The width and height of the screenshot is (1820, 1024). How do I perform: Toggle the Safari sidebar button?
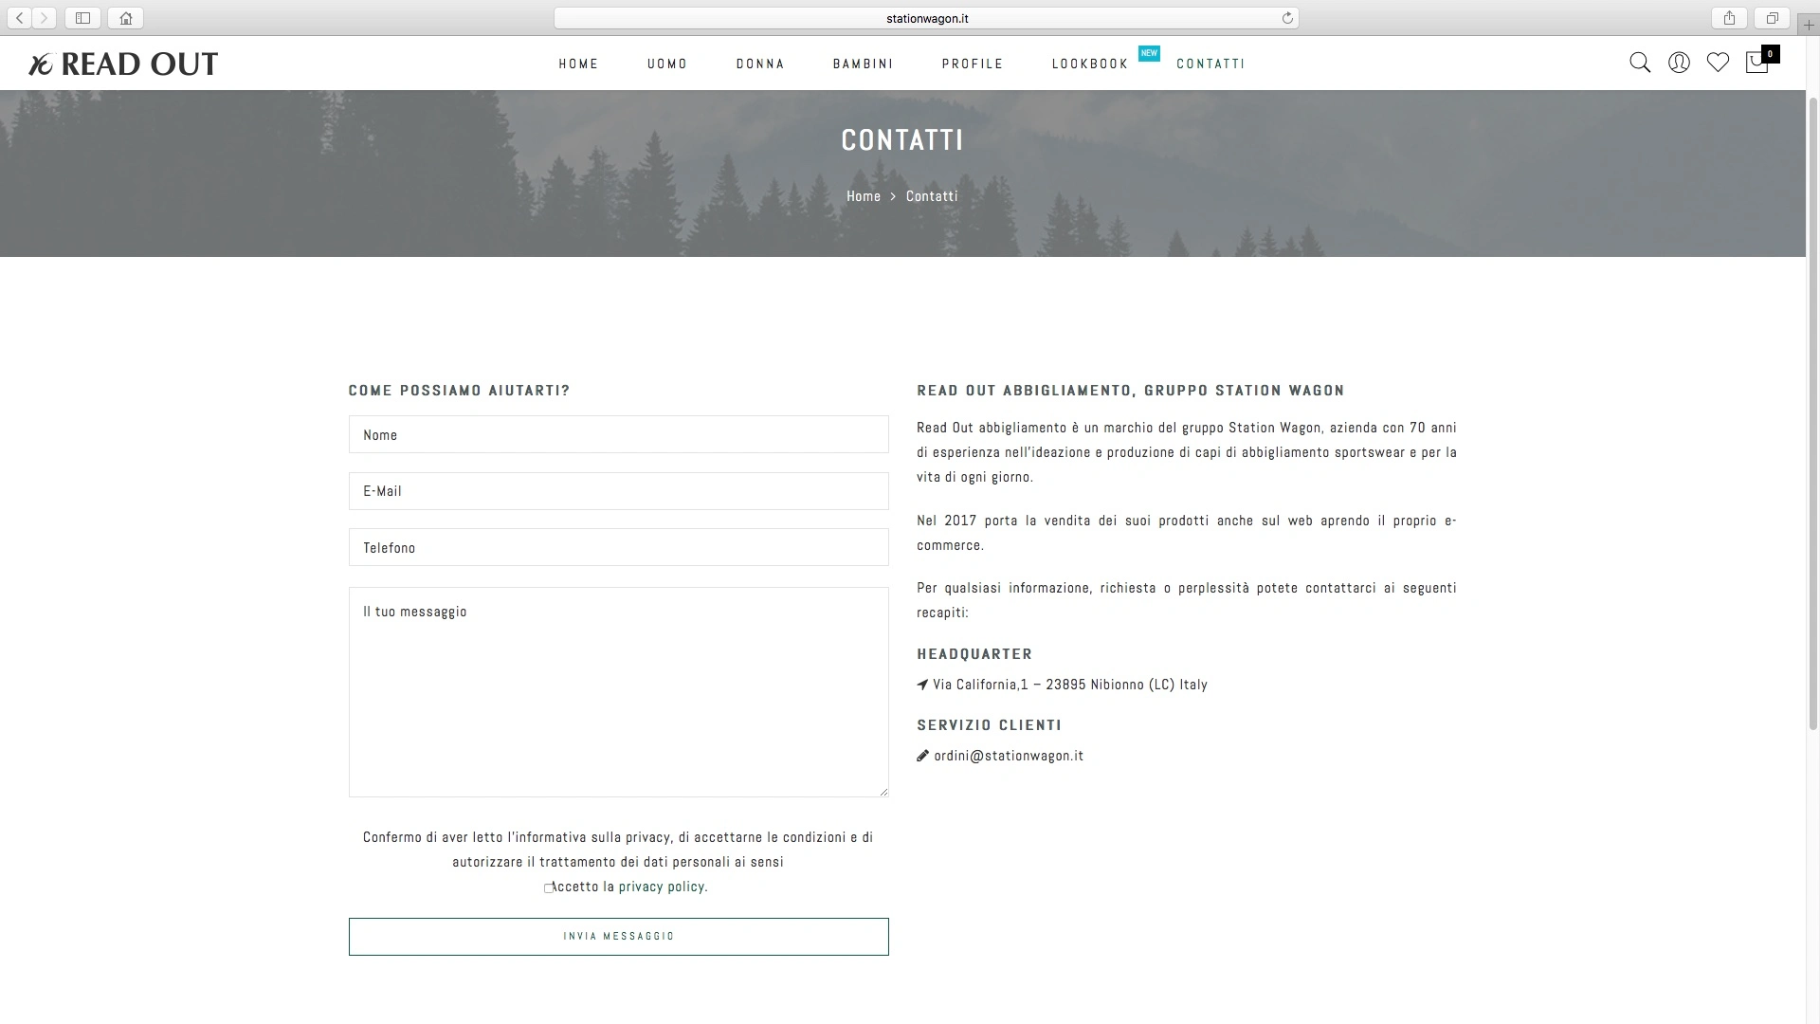(82, 18)
